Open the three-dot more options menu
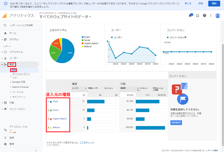The image size is (224, 152). tap(211, 15)
